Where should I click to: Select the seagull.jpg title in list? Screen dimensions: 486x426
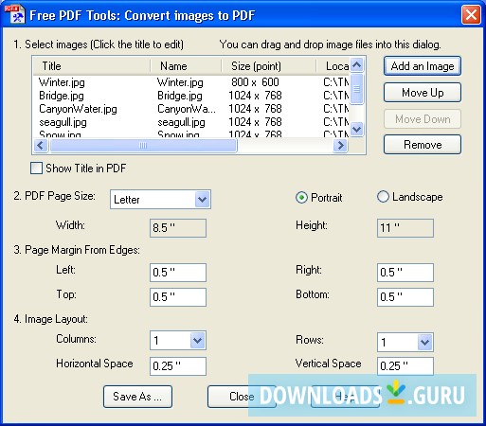pos(63,122)
